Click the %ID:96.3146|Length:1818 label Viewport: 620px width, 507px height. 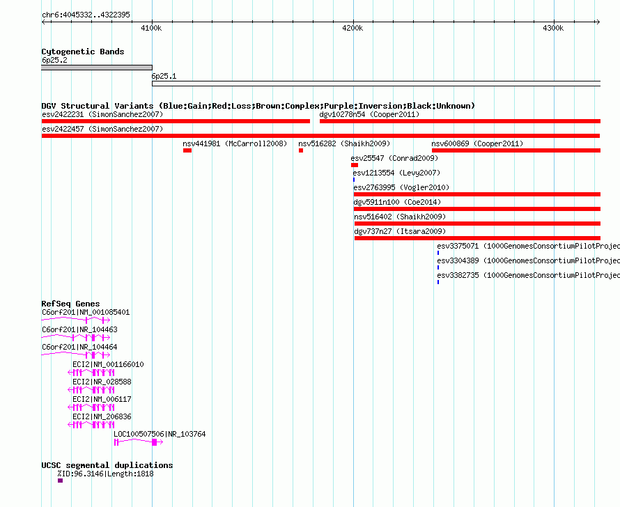tap(105, 474)
